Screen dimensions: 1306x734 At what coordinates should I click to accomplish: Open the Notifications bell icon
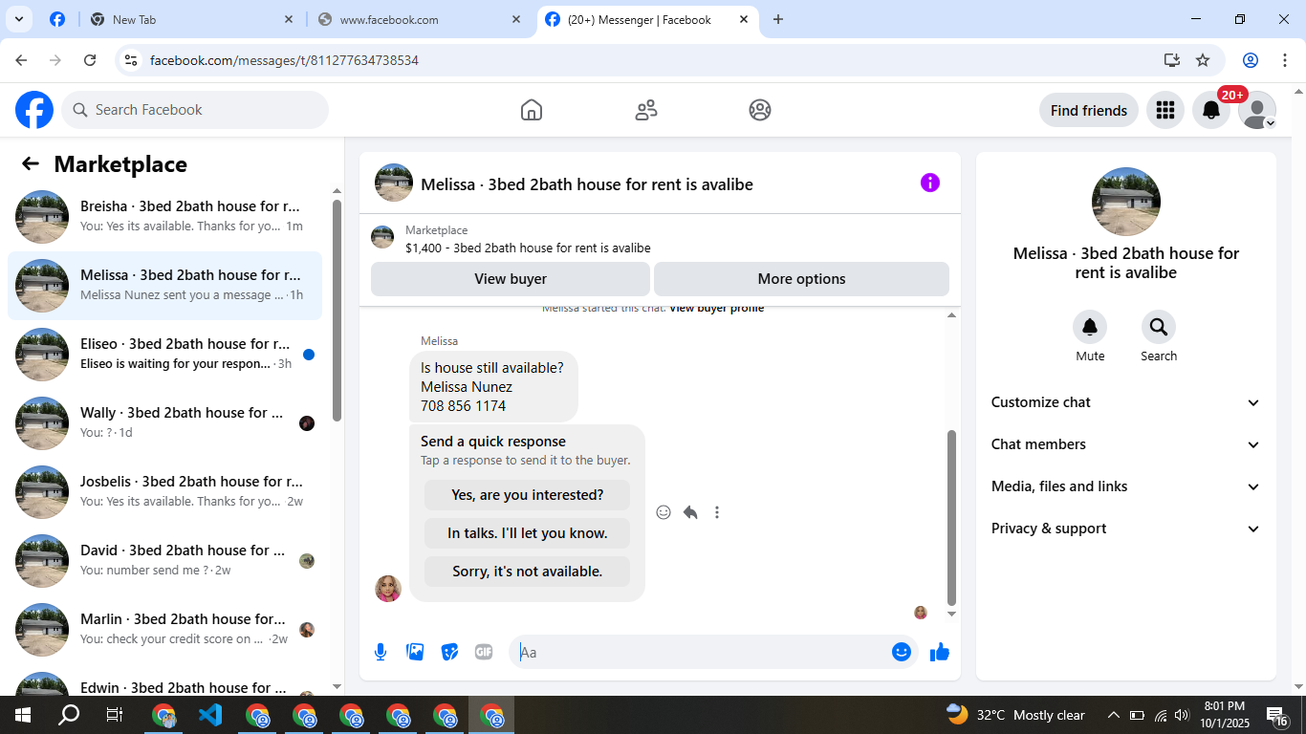(1210, 110)
